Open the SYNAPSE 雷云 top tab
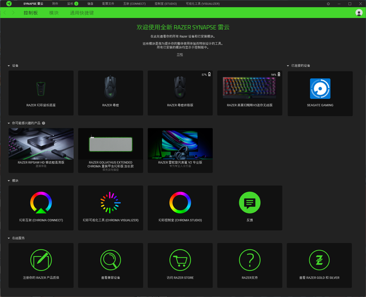The height and width of the screenshot is (297, 366). click(33, 4)
